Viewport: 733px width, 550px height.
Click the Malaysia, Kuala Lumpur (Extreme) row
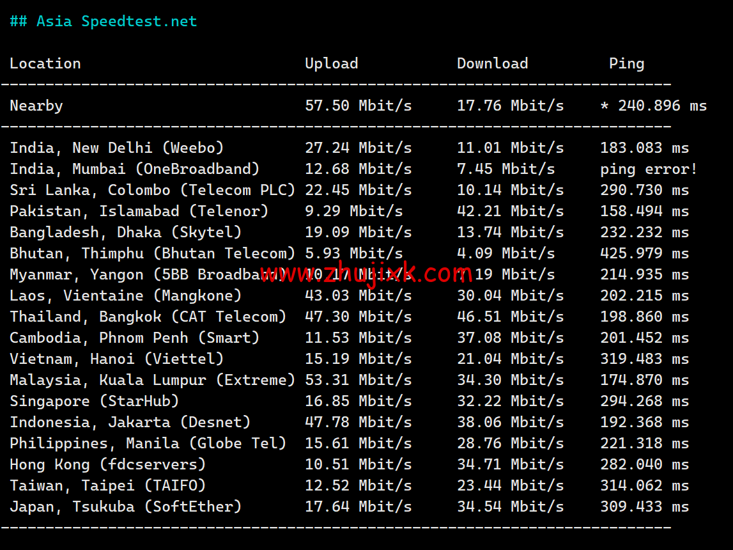(x=151, y=379)
